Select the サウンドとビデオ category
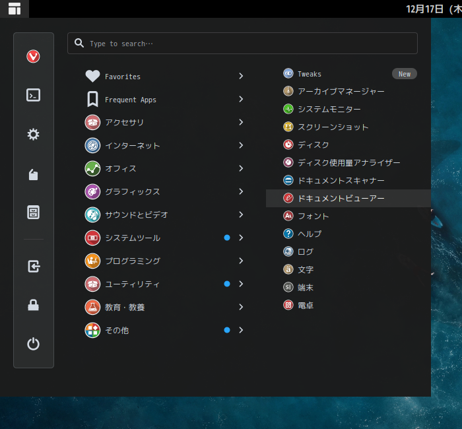The height and width of the screenshot is (429, 462). (x=164, y=214)
